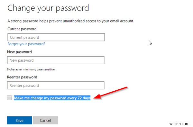Cancel the password change

(45, 120)
